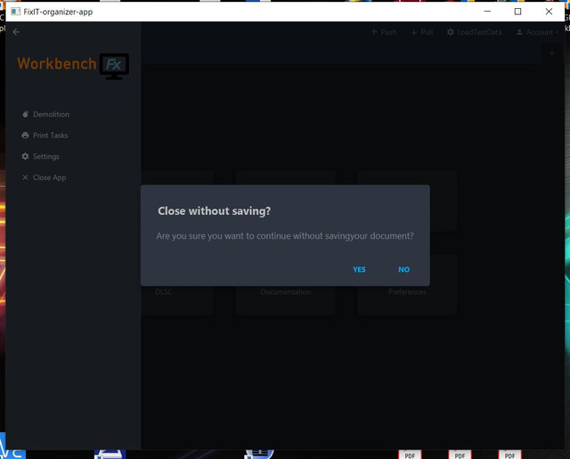Choose NO in the dialog
The width and height of the screenshot is (570, 459).
click(403, 269)
